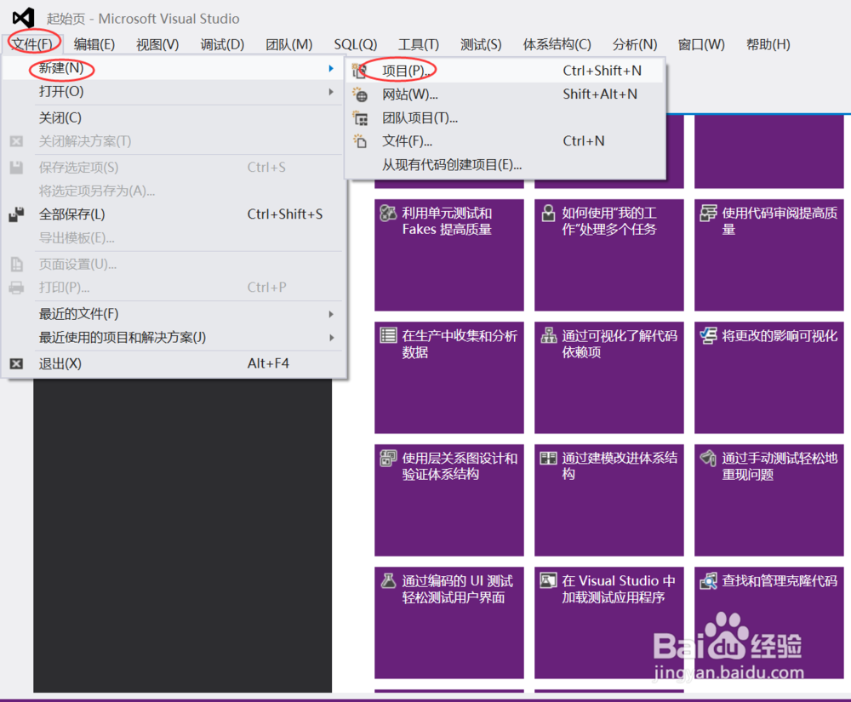Expand the 最近的文件(F) submenu arrow

pos(330,314)
